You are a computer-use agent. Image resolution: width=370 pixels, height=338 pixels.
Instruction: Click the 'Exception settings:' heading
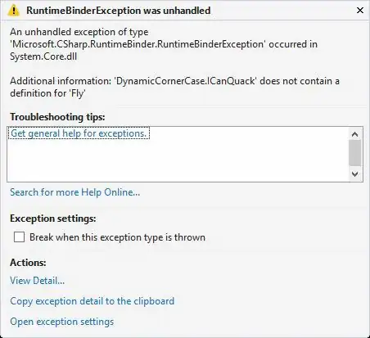[x=53, y=219]
